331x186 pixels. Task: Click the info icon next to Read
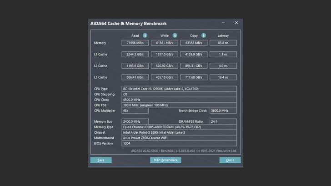point(145,35)
